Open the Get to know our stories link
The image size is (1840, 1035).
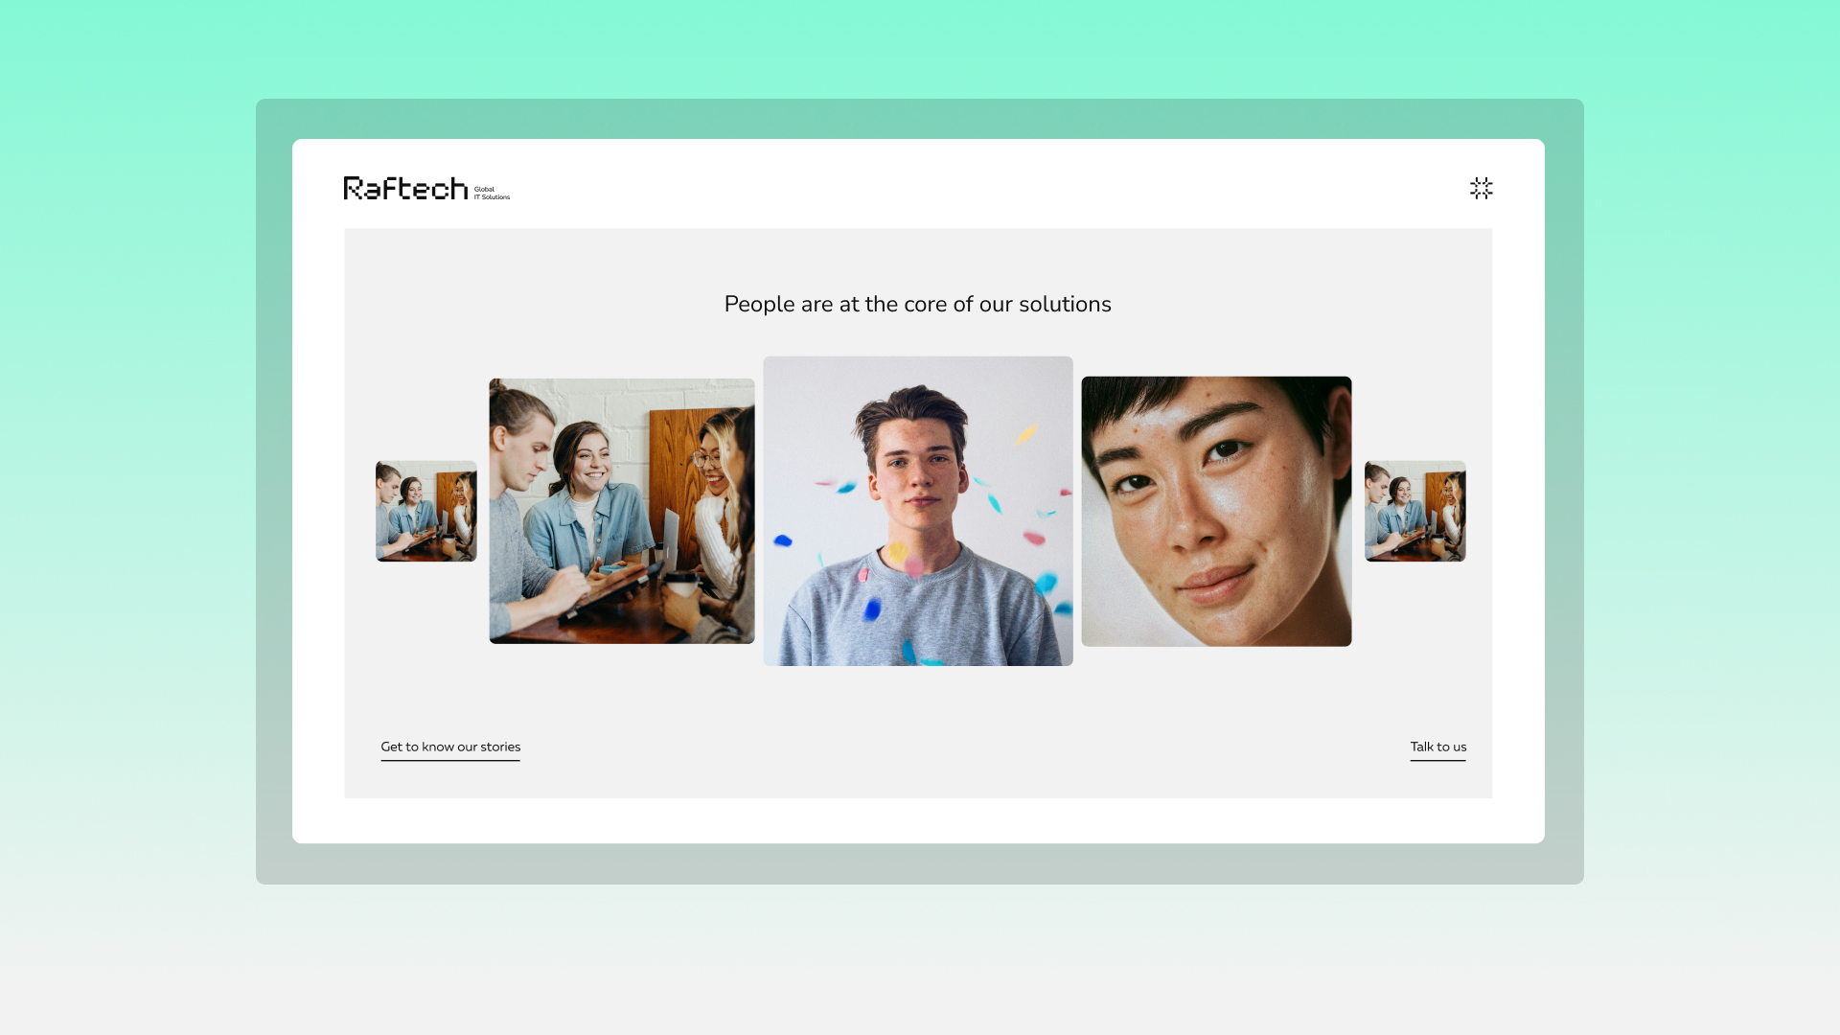(450, 747)
